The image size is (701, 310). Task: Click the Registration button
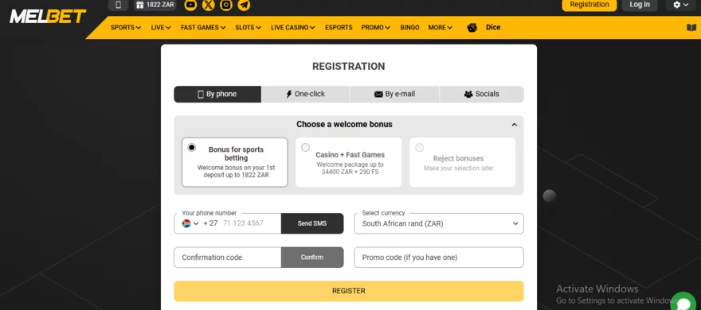589,5
